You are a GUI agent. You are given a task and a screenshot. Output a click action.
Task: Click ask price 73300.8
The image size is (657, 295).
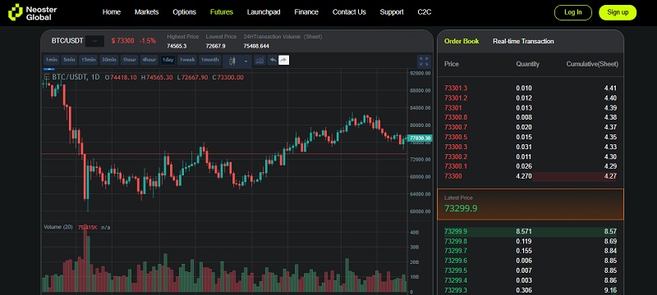456,117
